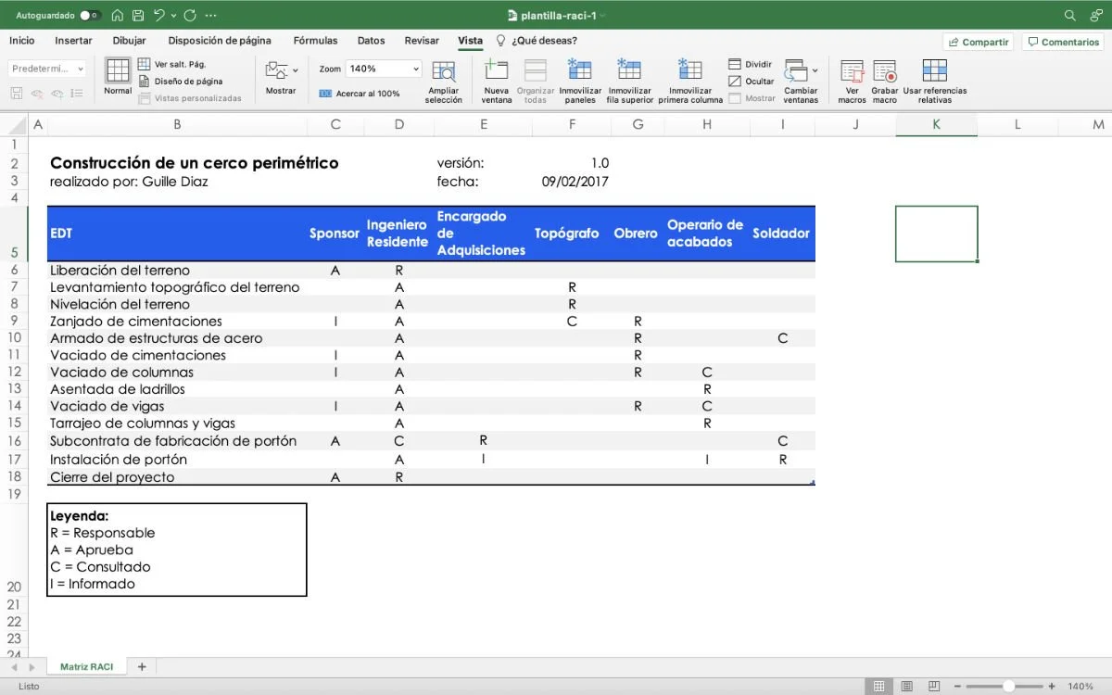Click the Nueva ventana icon

(496, 80)
